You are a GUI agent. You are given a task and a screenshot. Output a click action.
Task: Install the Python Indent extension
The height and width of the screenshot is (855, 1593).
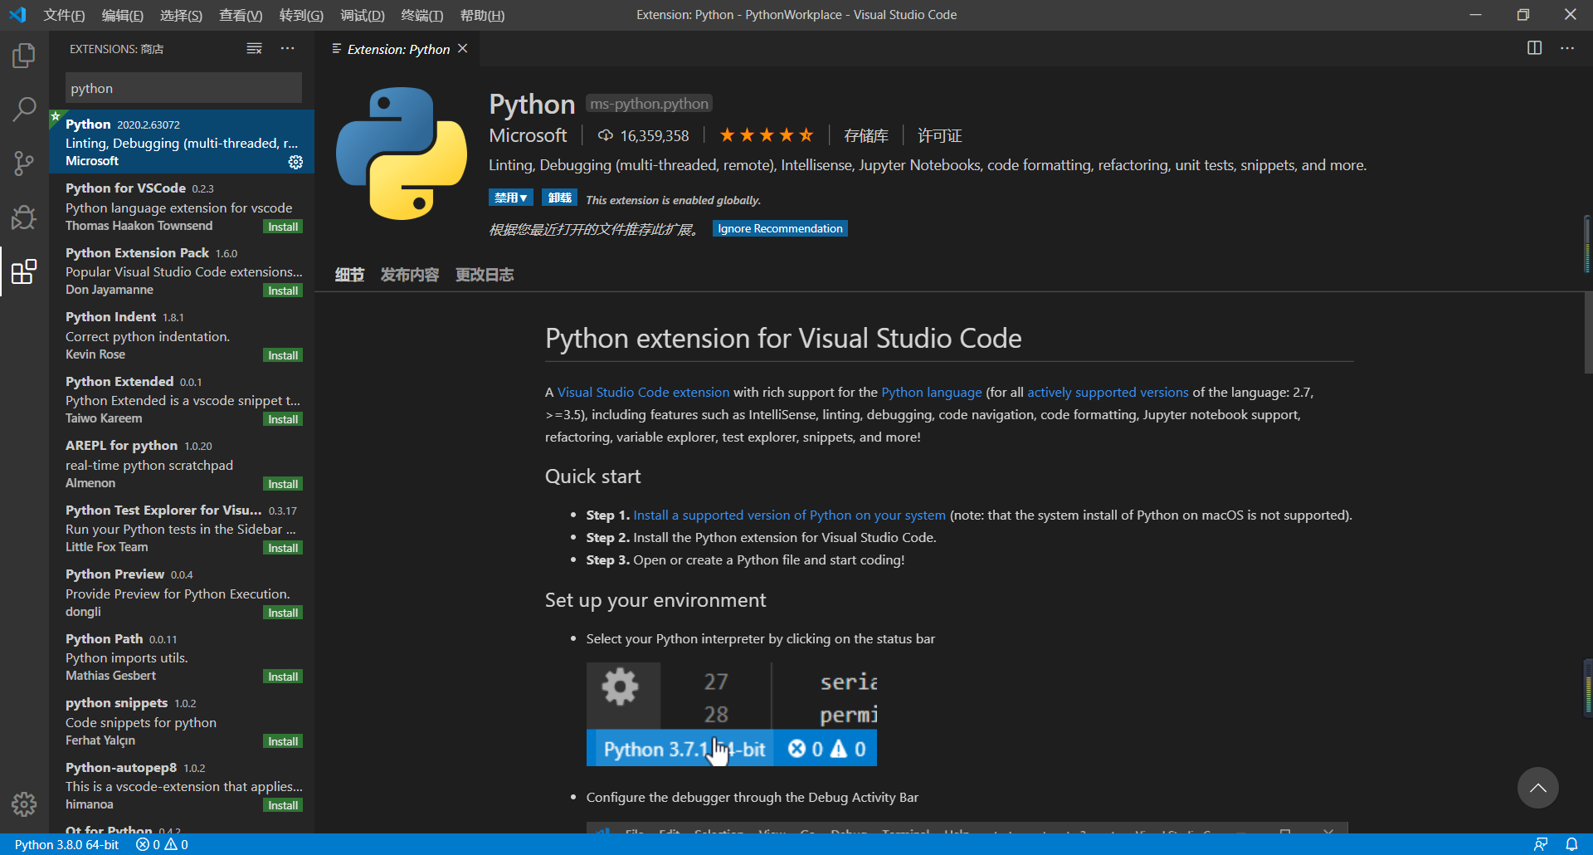pos(282,354)
